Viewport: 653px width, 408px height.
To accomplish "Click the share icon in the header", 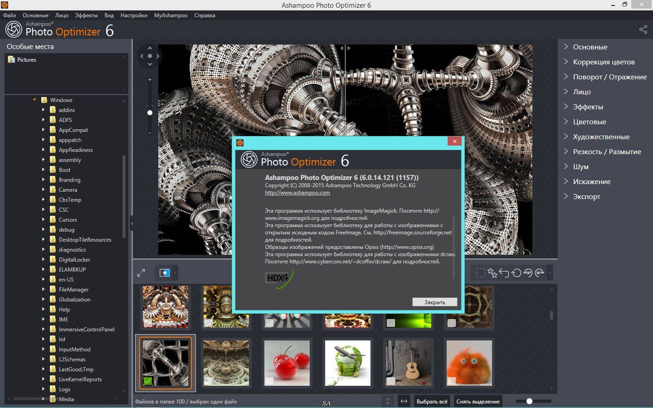I will (643, 29).
